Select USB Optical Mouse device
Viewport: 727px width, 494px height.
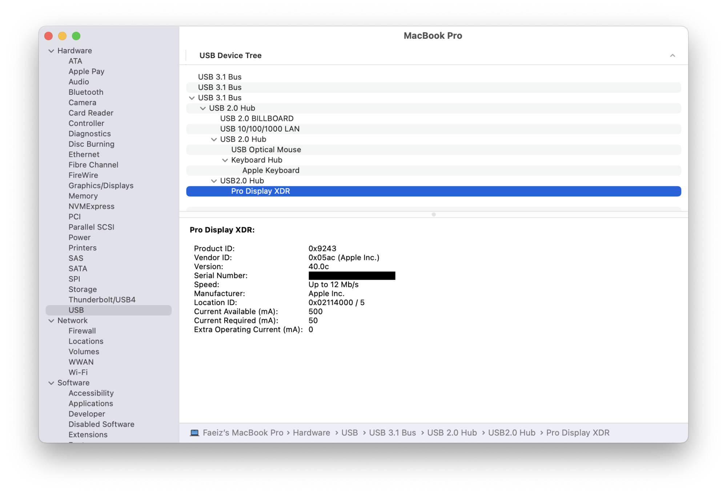pyautogui.click(x=266, y=150)
